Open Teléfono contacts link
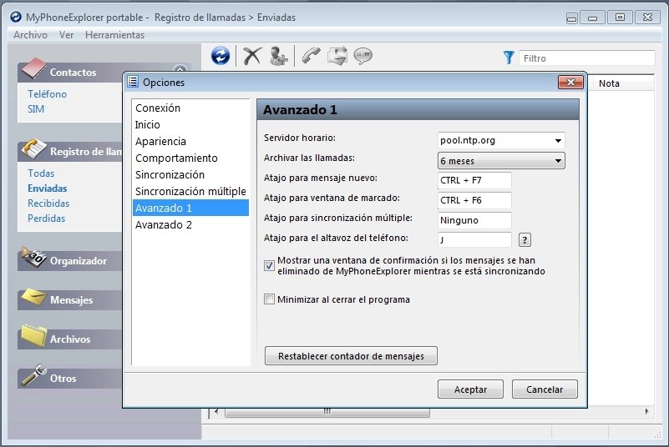The image size is (669, 447). click(x=48, y=93)
